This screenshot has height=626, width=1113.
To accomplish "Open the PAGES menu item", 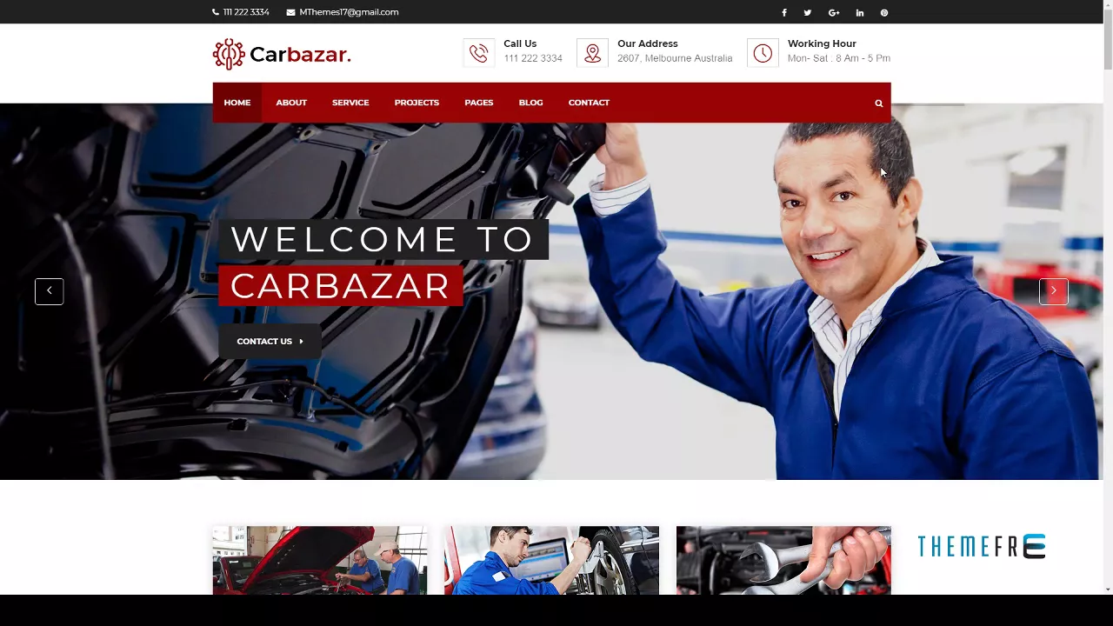I will tap(478, 103).
